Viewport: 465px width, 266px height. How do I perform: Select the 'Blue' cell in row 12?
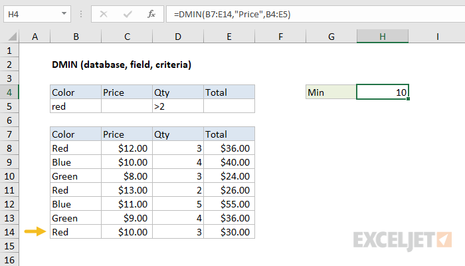click(76, 204)
